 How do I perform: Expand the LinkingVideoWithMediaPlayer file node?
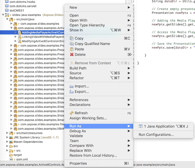pyautogui.click(x=16, y=37)
